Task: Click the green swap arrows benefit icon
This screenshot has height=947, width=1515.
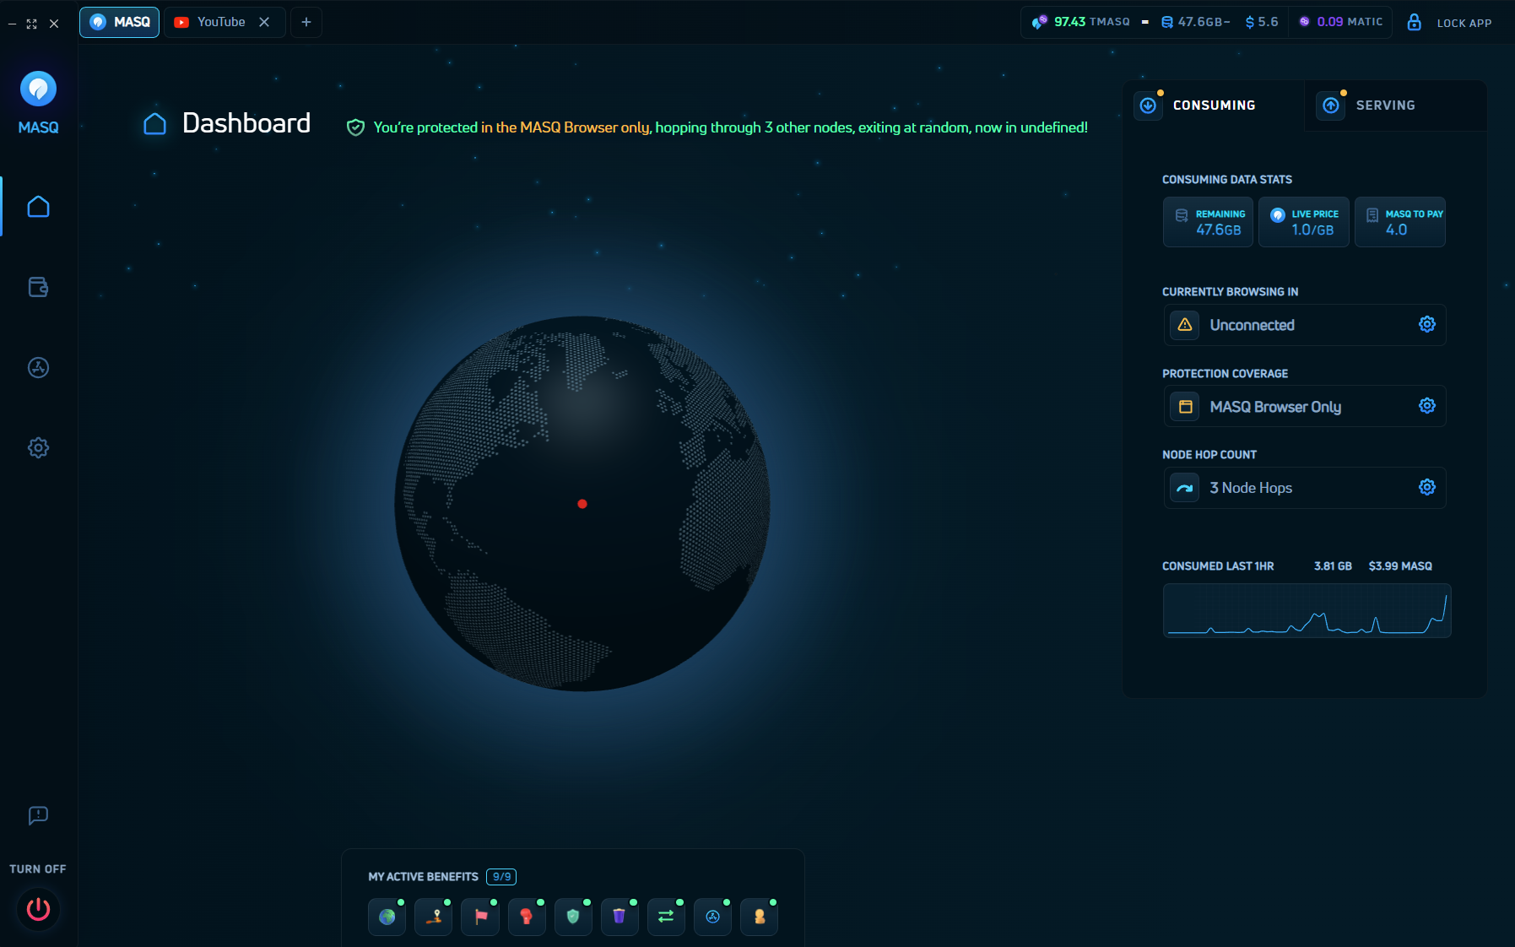Action: point(666,917)
